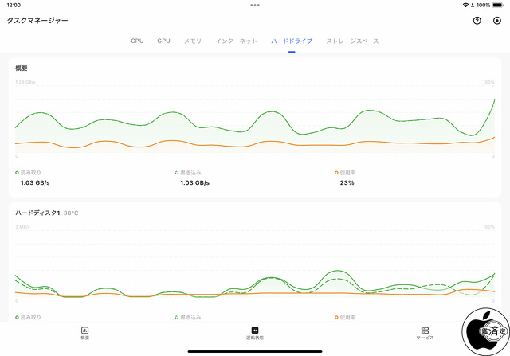Toggle 書き込み legend in 概要 chart
The width and height of the screenshot is (510, 356).
(190, 172)
